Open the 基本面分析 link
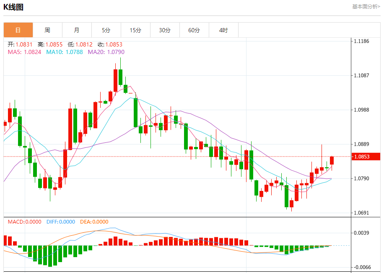 (366, 7)
